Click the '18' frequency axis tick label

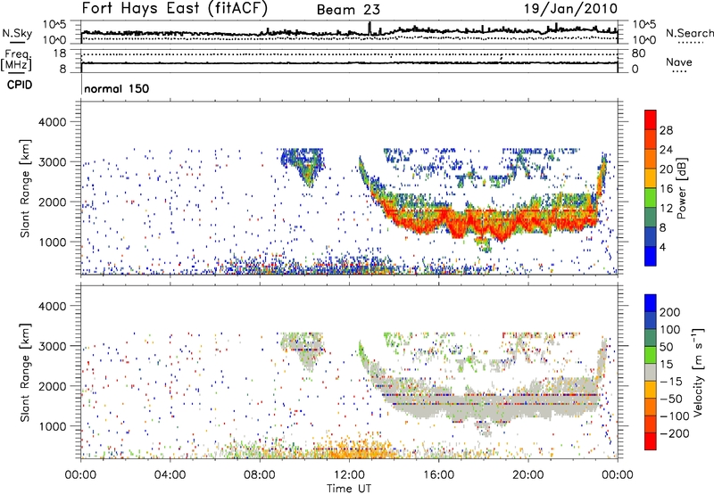click(60, 54)
